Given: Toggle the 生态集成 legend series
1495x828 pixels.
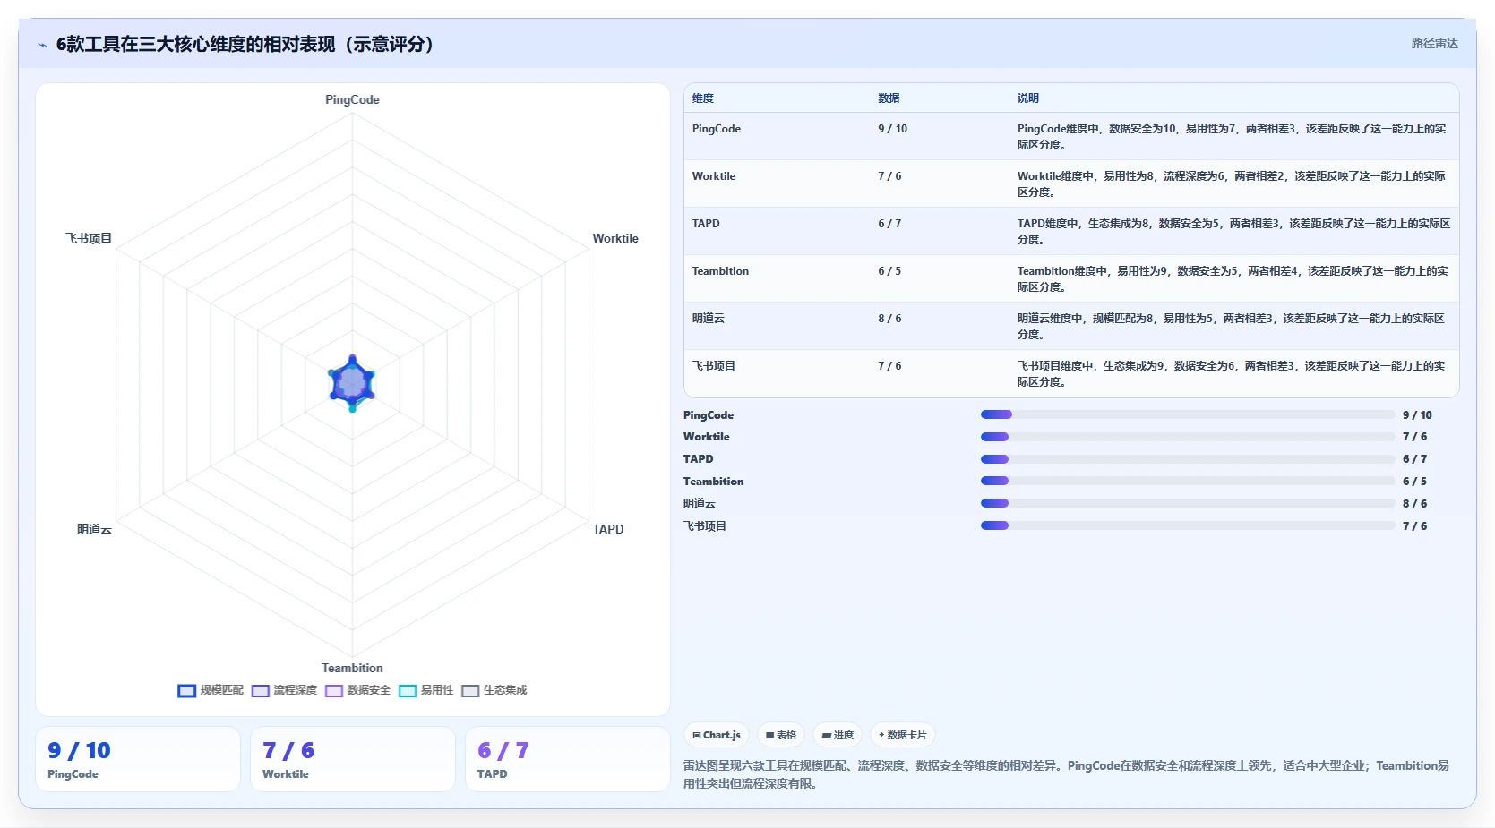Looking at the screenshot, I should pyautogui.click(x=494, y=690).
